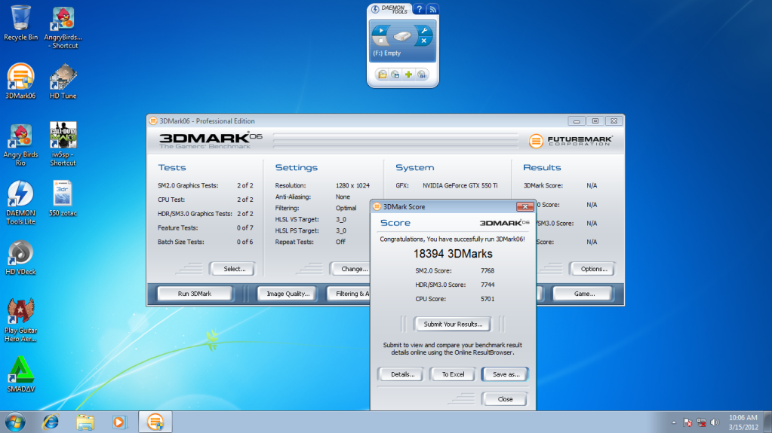Image resolution: width=772 pixels, height=433 pixels.
Task: Click Select... under Tests
Action: click(x=234, y=269)
